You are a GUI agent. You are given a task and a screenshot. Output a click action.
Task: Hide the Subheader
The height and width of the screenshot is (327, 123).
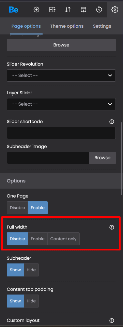pos(31,270)
